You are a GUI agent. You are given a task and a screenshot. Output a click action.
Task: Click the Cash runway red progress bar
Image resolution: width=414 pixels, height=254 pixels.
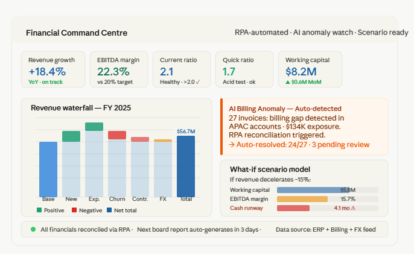tap(293, 208)
